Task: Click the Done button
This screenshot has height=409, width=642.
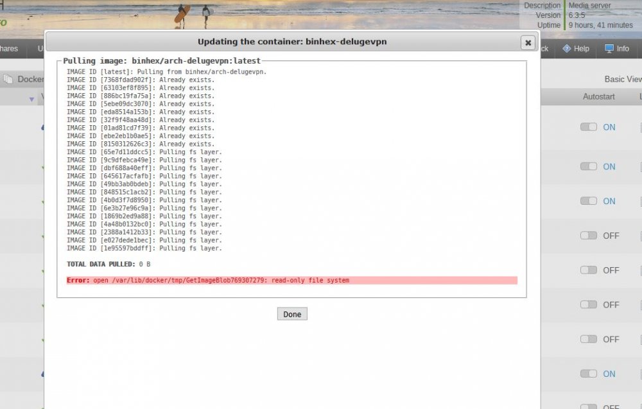Action: [x=292, y=314]
